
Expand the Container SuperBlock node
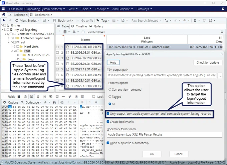[x=9, y=38]
